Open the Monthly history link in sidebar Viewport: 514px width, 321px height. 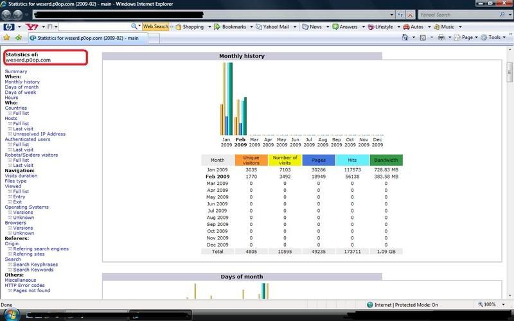(22, 82)
